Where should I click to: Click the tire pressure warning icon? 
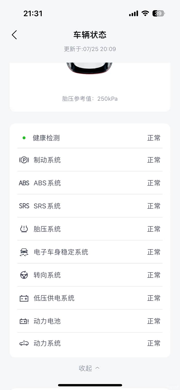point(24,229)
